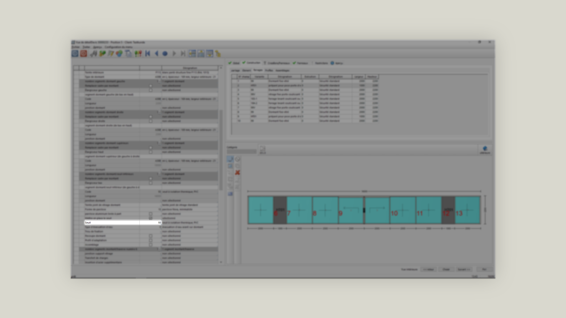The width and height of the screenshot is (566, 318).
Task: Select the dark panel numbered 6 in the drawing
Action: coord(280,210)
